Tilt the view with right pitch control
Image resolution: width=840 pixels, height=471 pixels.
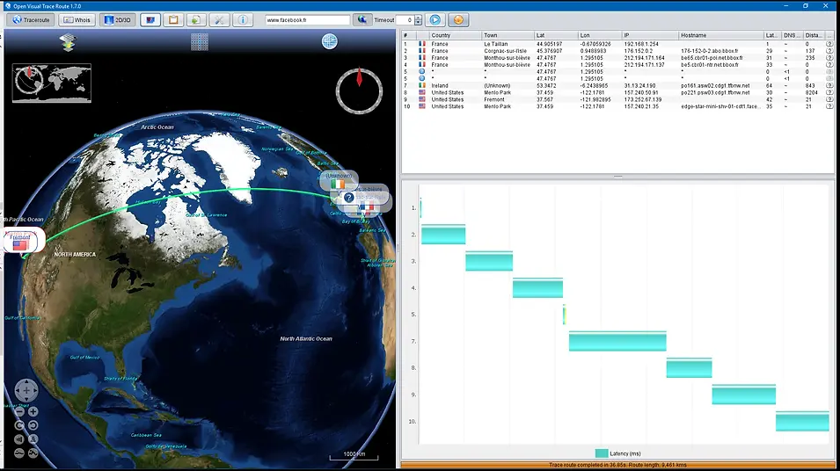[33, 438]
